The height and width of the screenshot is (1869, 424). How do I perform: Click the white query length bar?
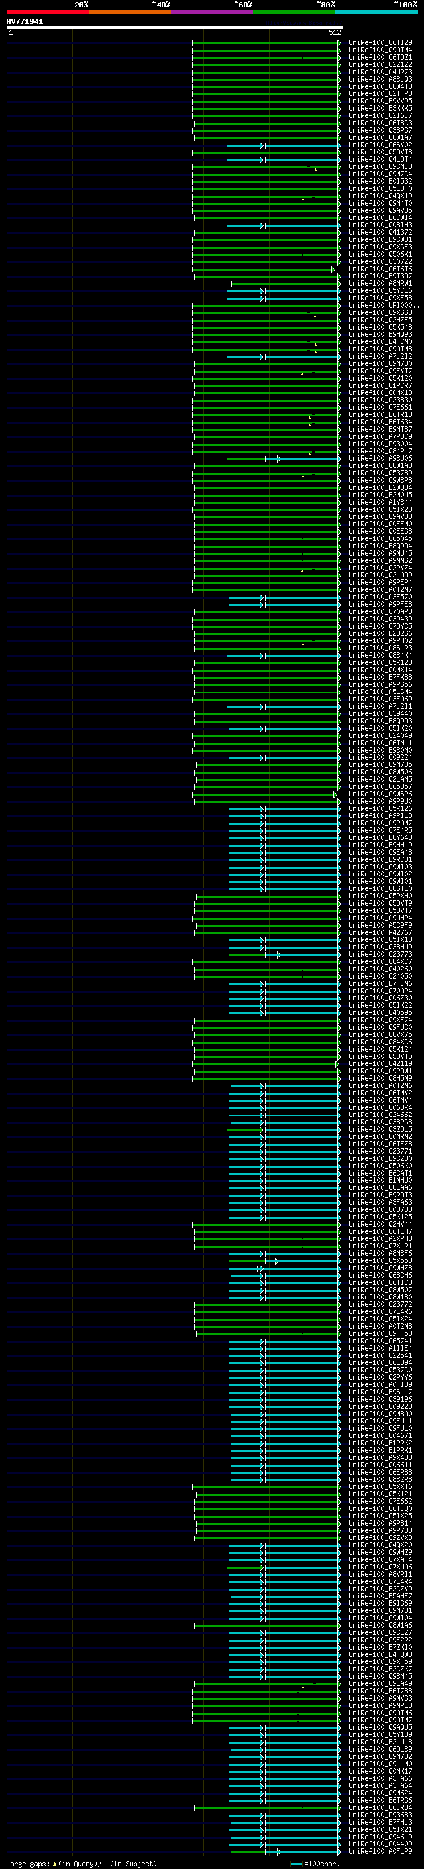tap(174, 27)
